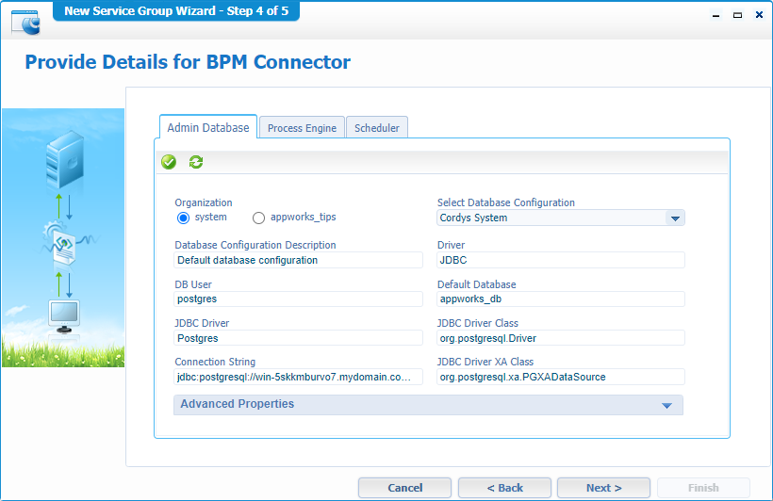Image resolution: width=773 pixels, height=501 pixels.
Task: Click the wizard application icon in title bar
Action: [x=25, y=23]
